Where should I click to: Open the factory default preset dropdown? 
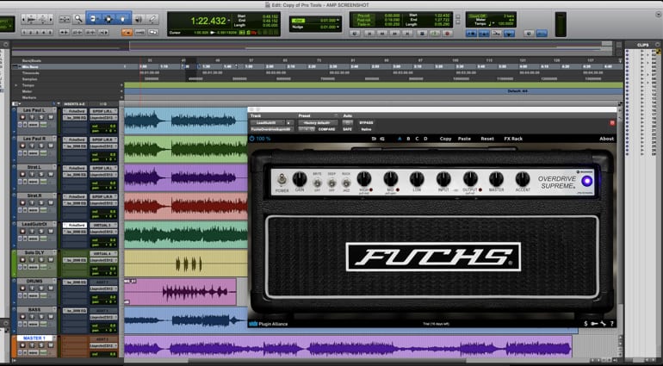(318, 122)
